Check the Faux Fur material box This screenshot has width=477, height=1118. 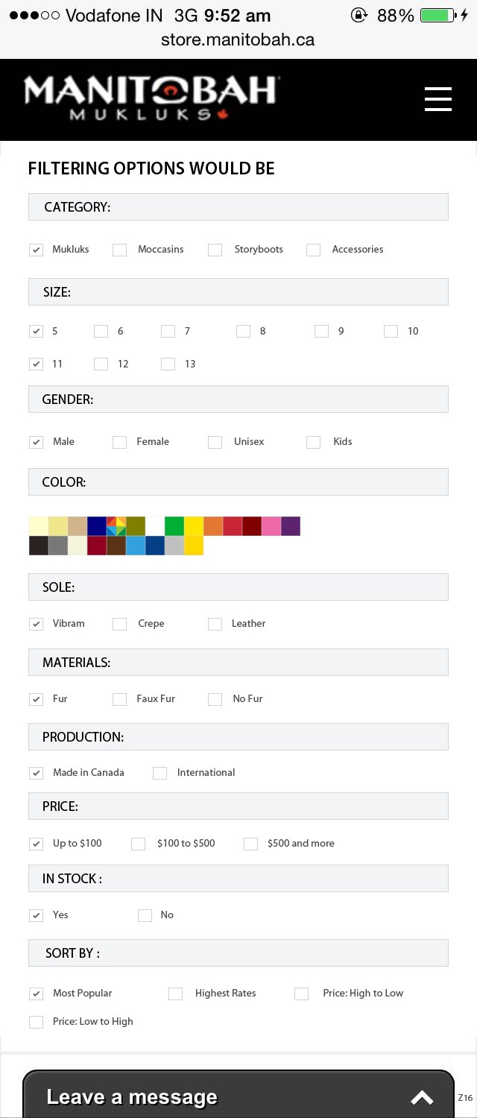119,699
